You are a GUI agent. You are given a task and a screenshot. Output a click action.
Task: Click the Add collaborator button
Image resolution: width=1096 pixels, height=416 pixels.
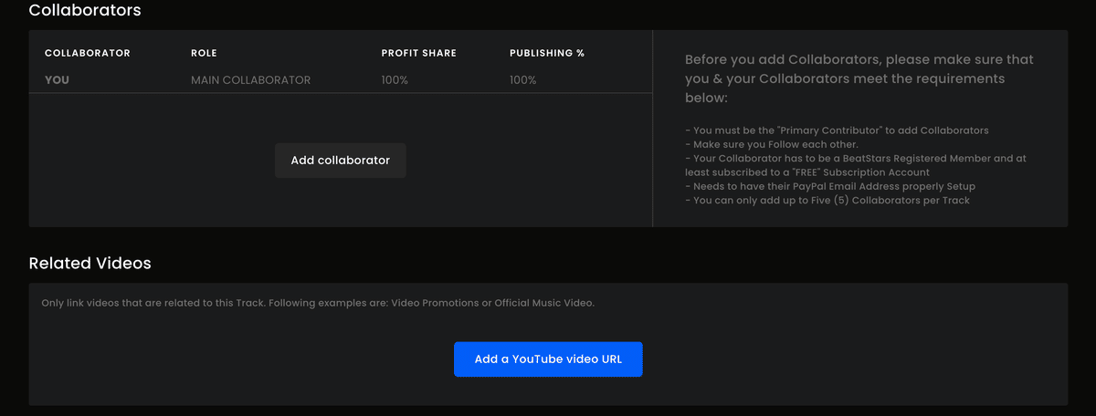coord(341,161)
